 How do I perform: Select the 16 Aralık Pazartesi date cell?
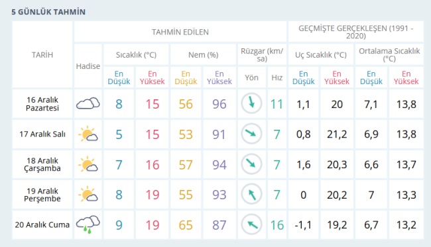point(42,104)
